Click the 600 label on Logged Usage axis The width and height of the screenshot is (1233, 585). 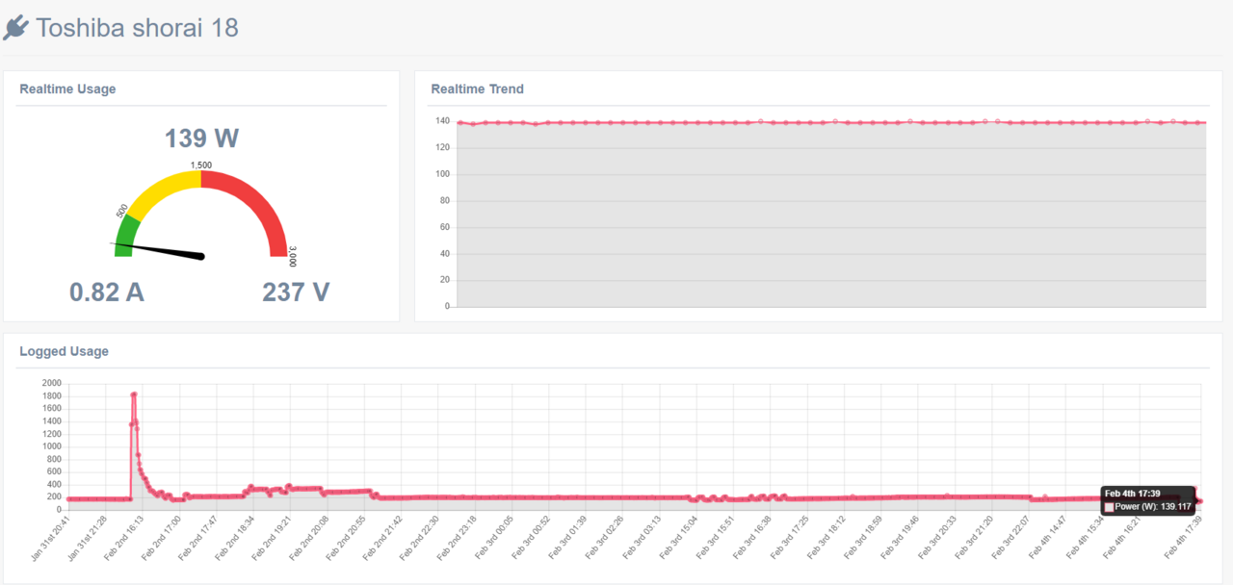pyautogui.click(x=55, y=471)
